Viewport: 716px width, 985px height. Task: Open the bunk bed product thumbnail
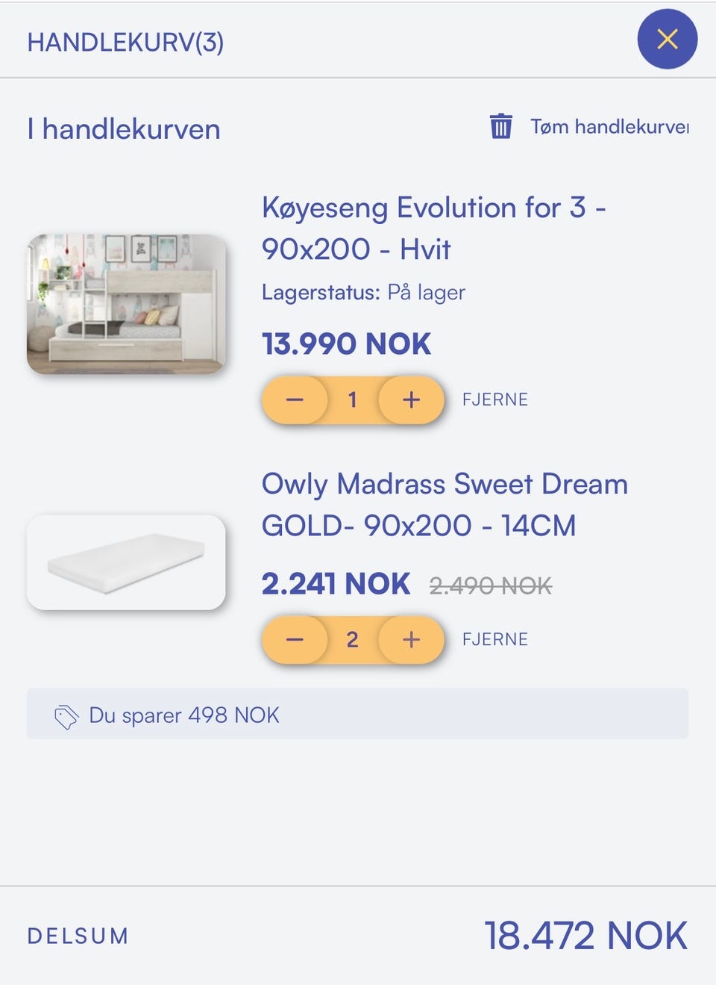click(x=126, y=304)
